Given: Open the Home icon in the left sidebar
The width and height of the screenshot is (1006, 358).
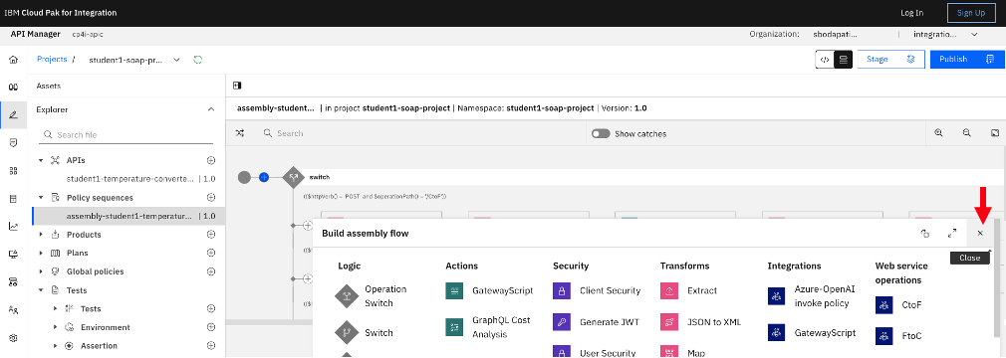Looking at the screenshot, I should [x=13, y=60].
